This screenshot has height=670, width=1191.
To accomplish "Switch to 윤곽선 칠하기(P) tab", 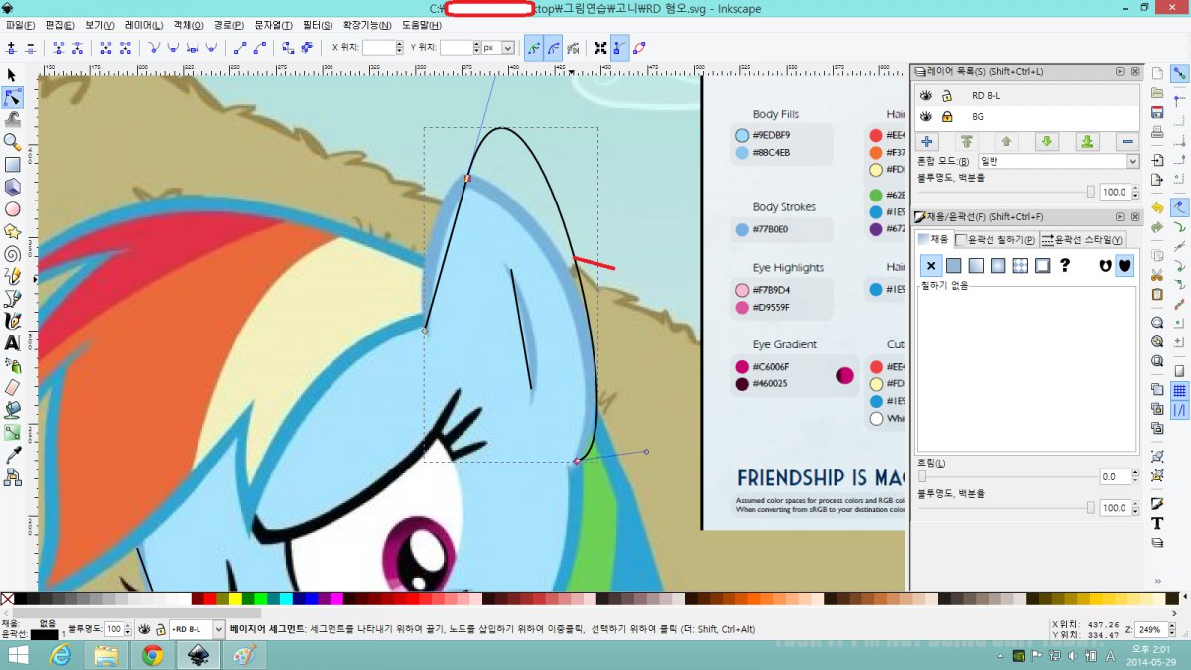I will [995, 239].
